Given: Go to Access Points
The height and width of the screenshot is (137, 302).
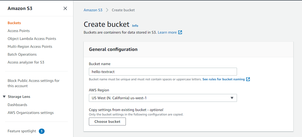Looking at the screenshot, I should 19,31.
